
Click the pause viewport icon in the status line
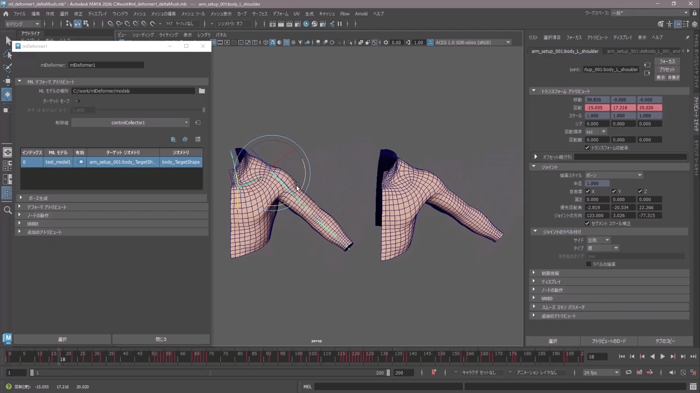[339, 24]
